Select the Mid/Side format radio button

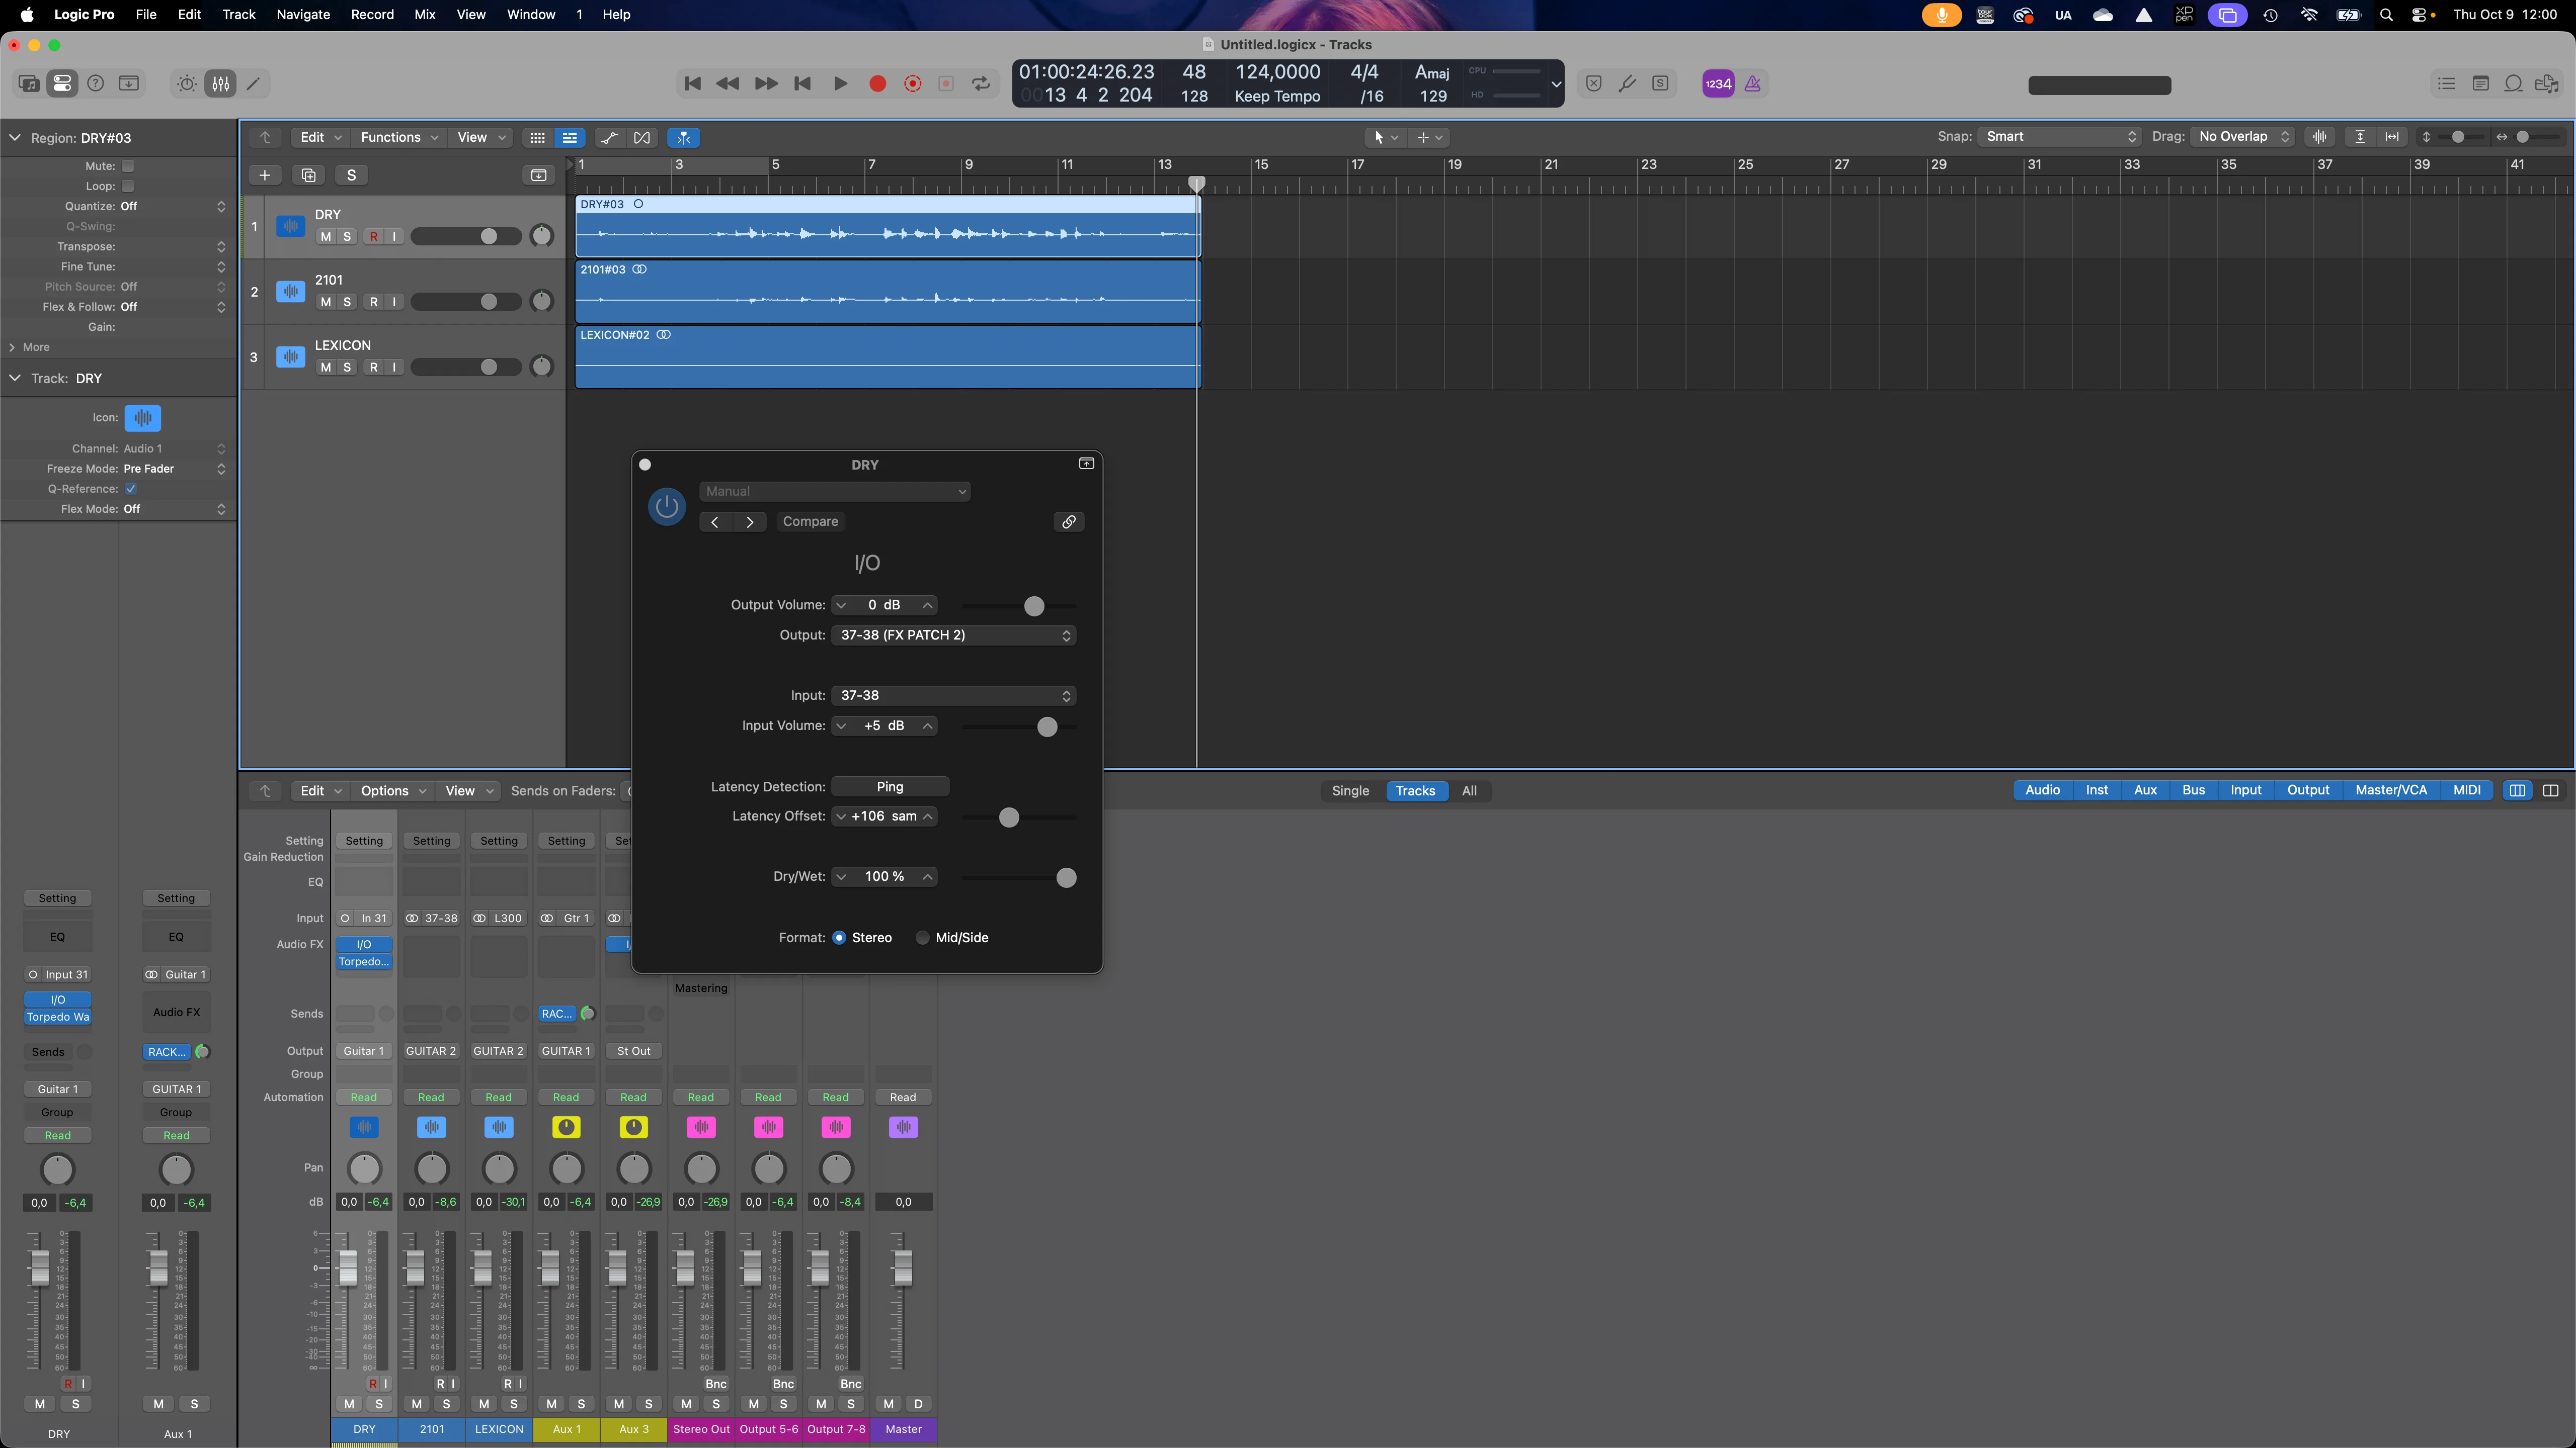[922, 937]
